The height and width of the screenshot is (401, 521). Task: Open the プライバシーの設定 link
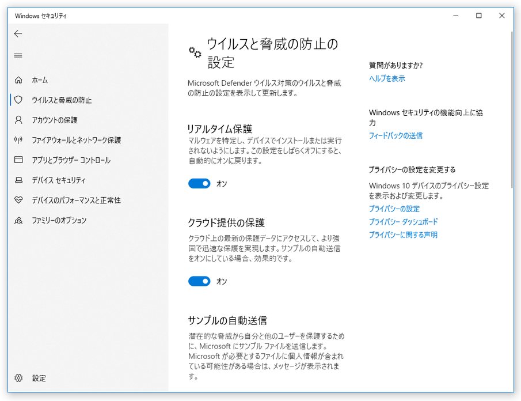coord(394,209)
